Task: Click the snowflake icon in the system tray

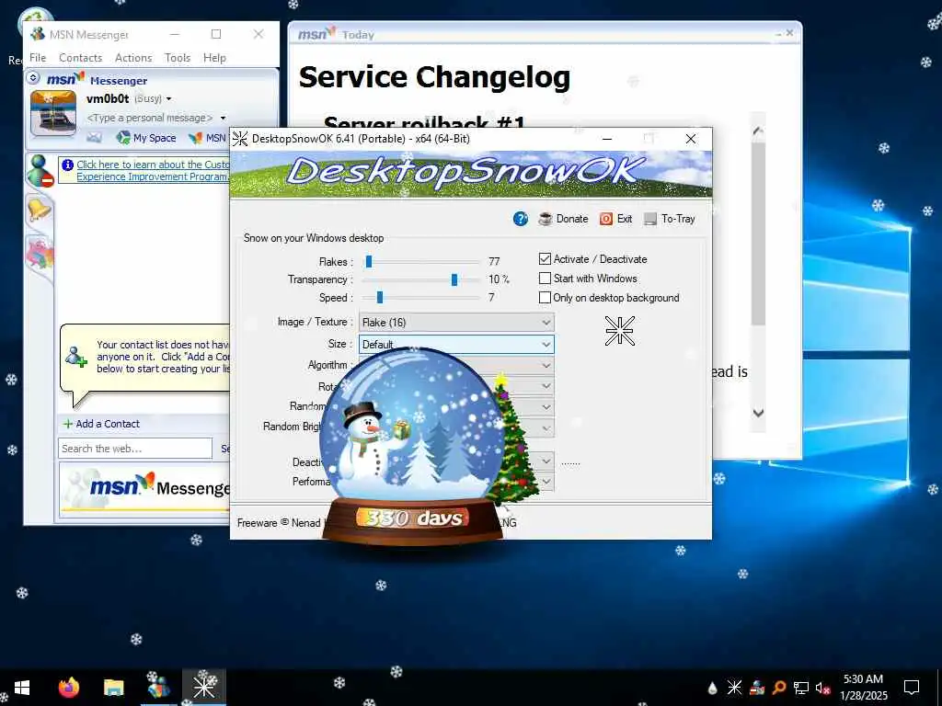Action: click(x=734, y=688)
